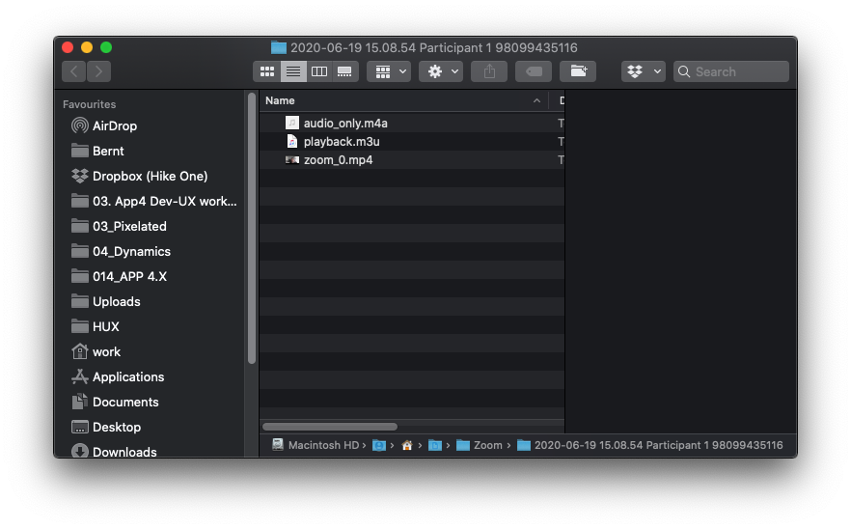Open Uploads folder in the sidebar
This screenshot has width=851, height=529.
click(x=106, y=301)
